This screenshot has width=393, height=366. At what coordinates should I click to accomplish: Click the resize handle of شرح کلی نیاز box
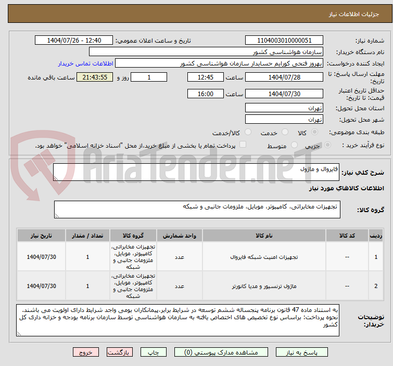[56, 178]
